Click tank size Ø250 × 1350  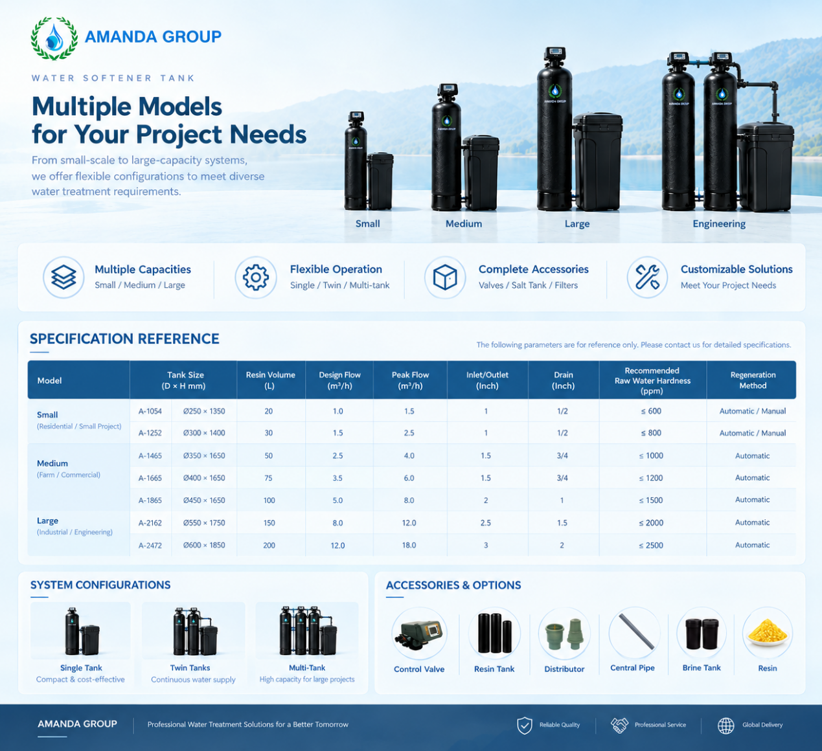click(x=204, y=411)
